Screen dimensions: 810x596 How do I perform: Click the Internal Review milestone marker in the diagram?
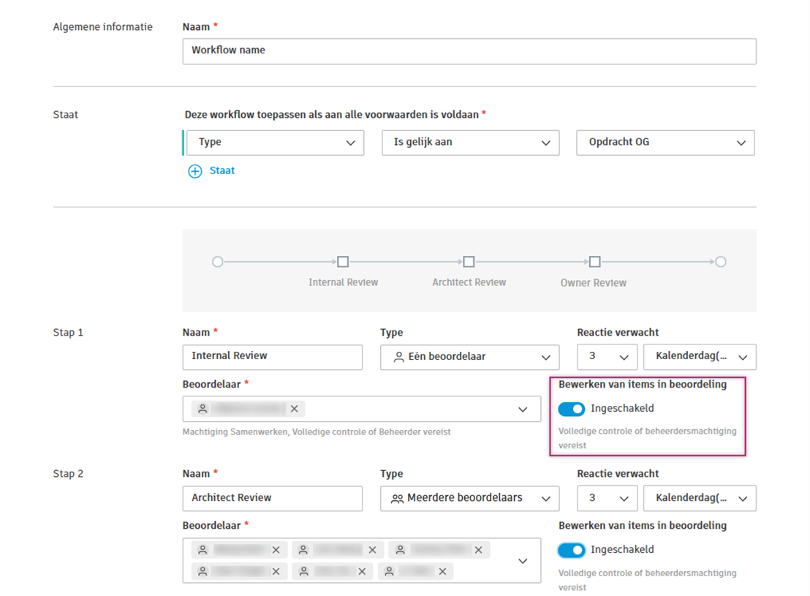point(343,261)
